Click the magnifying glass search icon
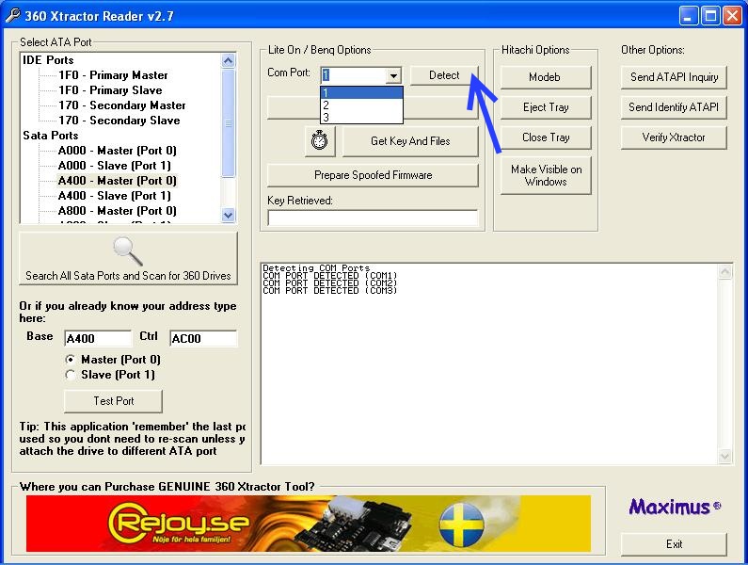The image size is (748, 565). click(x=128, y=251)
